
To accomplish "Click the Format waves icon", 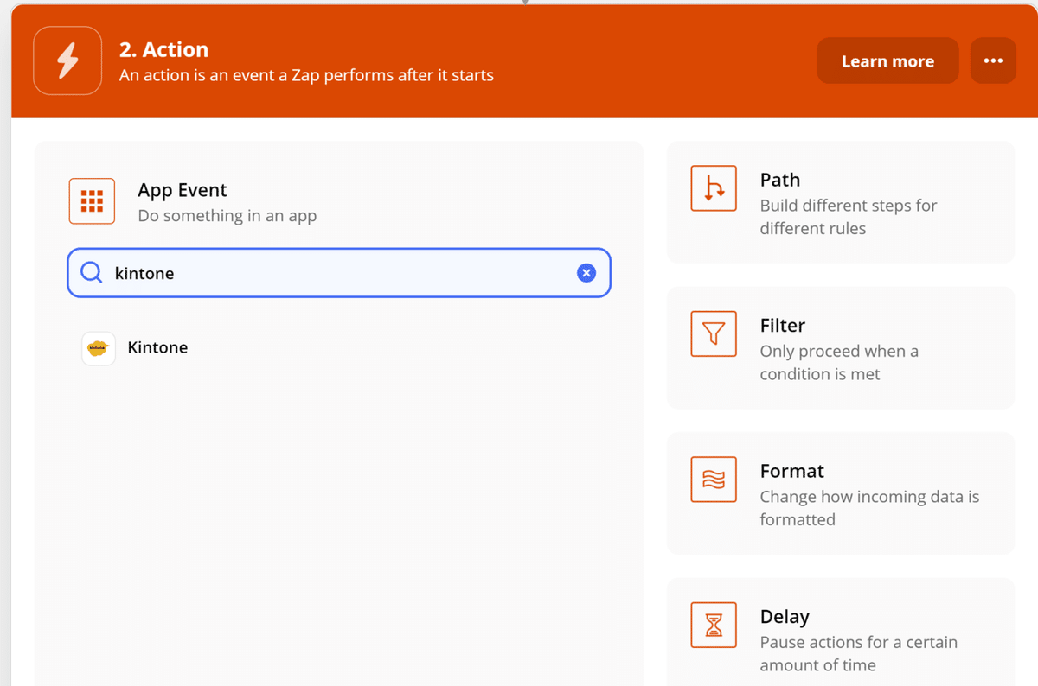I will (714, 480).
